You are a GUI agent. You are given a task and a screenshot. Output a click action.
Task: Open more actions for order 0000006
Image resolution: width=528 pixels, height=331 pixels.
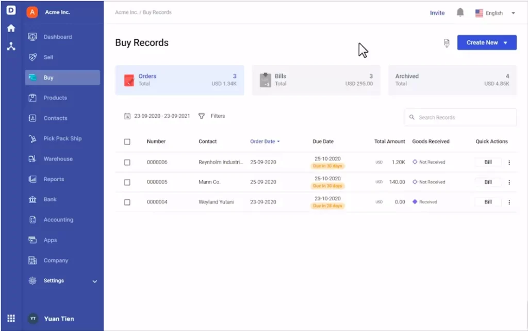pyautogui.click(x=509, y=163)
